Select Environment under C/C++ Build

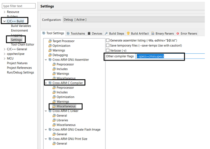click(19, 30)
